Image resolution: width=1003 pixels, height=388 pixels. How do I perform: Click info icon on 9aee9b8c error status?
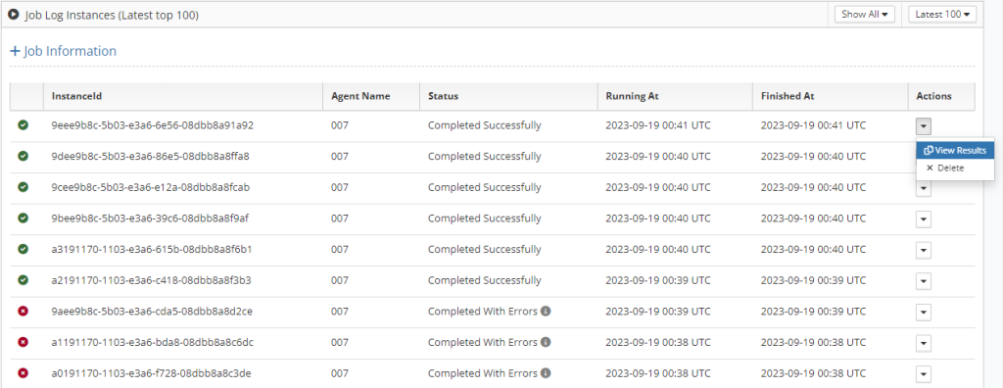(x=546, y=311)
